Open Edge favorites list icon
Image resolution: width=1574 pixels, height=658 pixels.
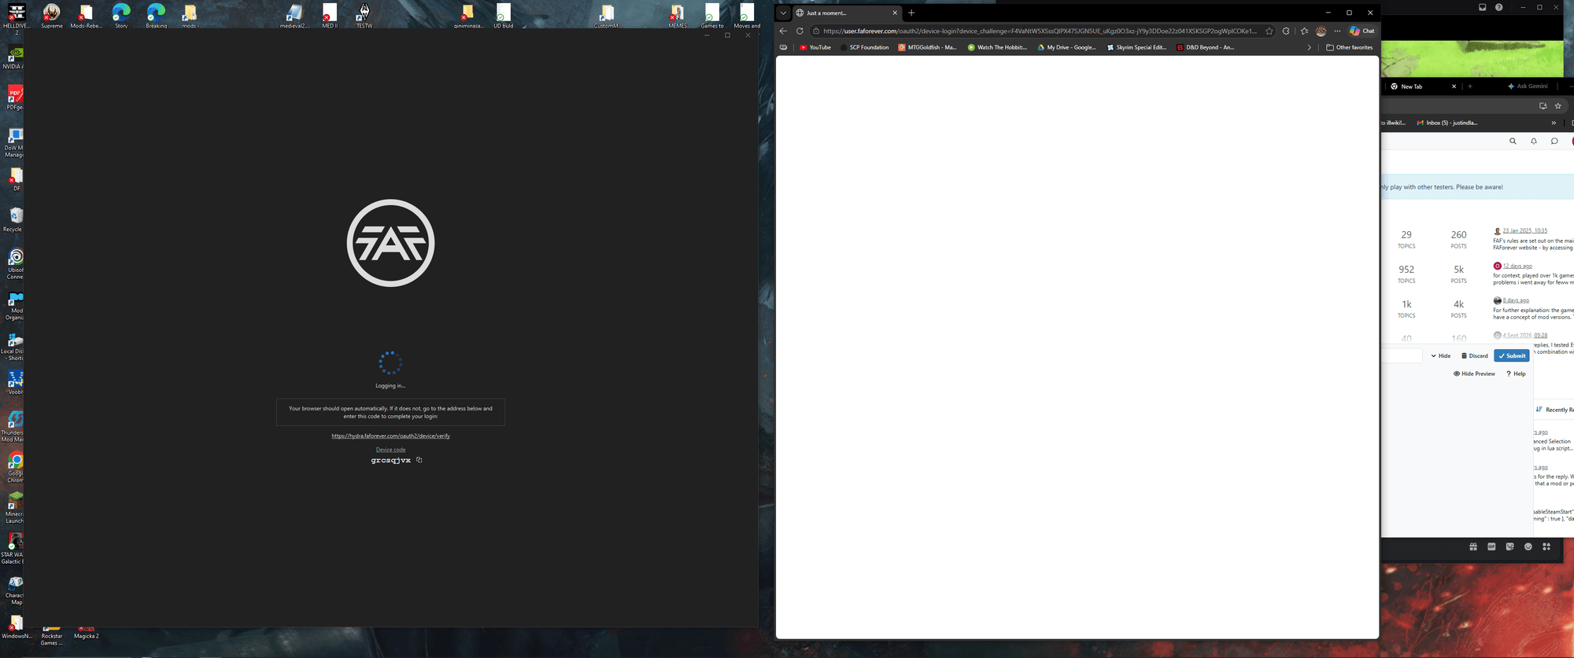1304,31
